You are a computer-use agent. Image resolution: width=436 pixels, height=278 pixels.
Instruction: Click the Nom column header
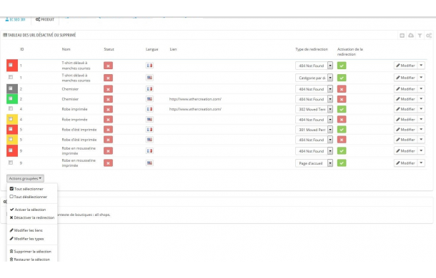tap(66, 49)
